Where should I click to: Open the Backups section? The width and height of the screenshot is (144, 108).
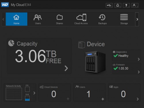(x=103, y=19)
